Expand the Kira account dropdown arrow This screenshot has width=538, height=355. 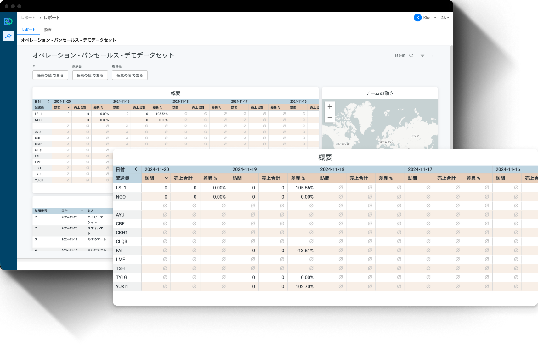pos(435,18)
